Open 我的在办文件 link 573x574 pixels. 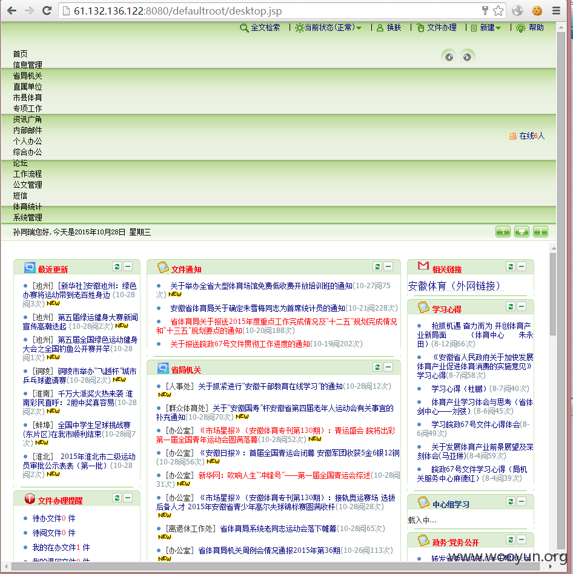(x=61, y=547)
